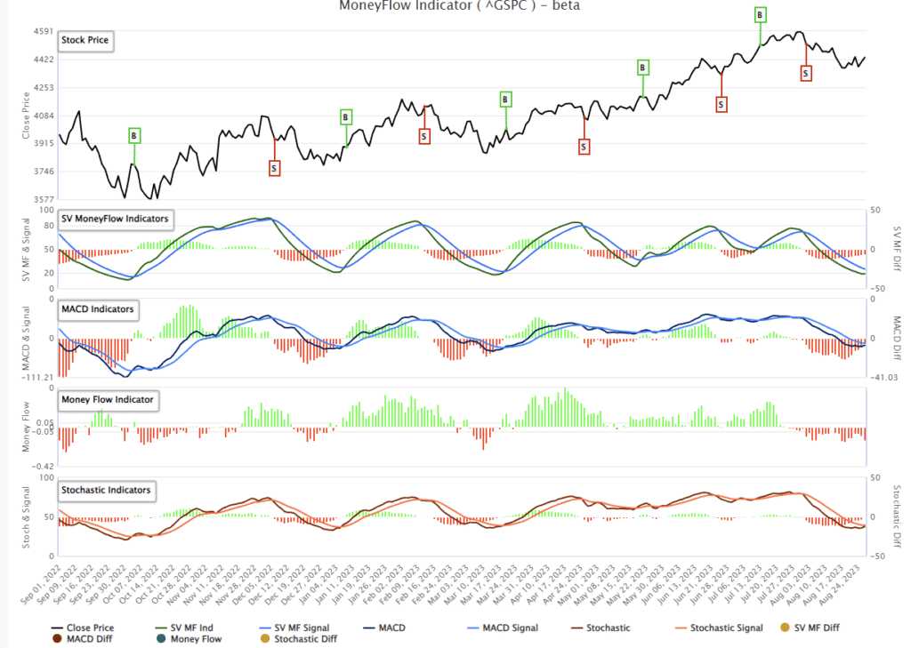This screenshot has height=648, width=911.
Task: Click the Close Price legend line marker
Action: (x=56, y=628)
